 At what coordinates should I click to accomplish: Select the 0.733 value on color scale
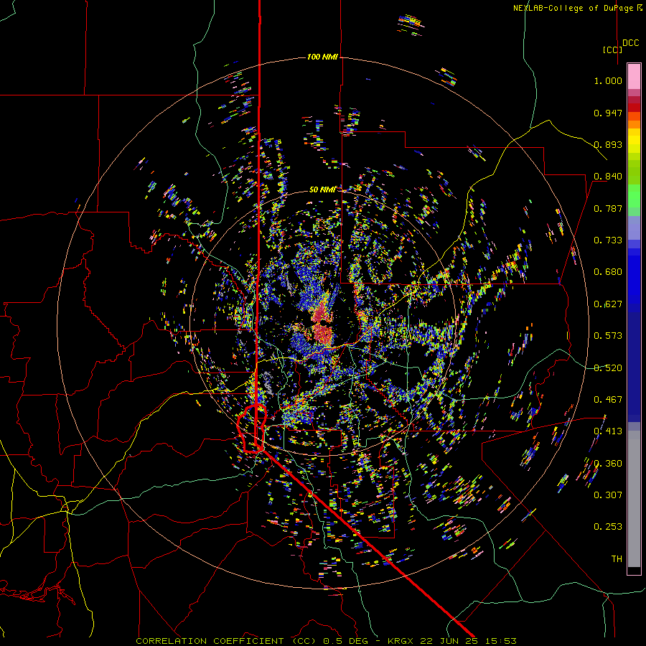608,240
